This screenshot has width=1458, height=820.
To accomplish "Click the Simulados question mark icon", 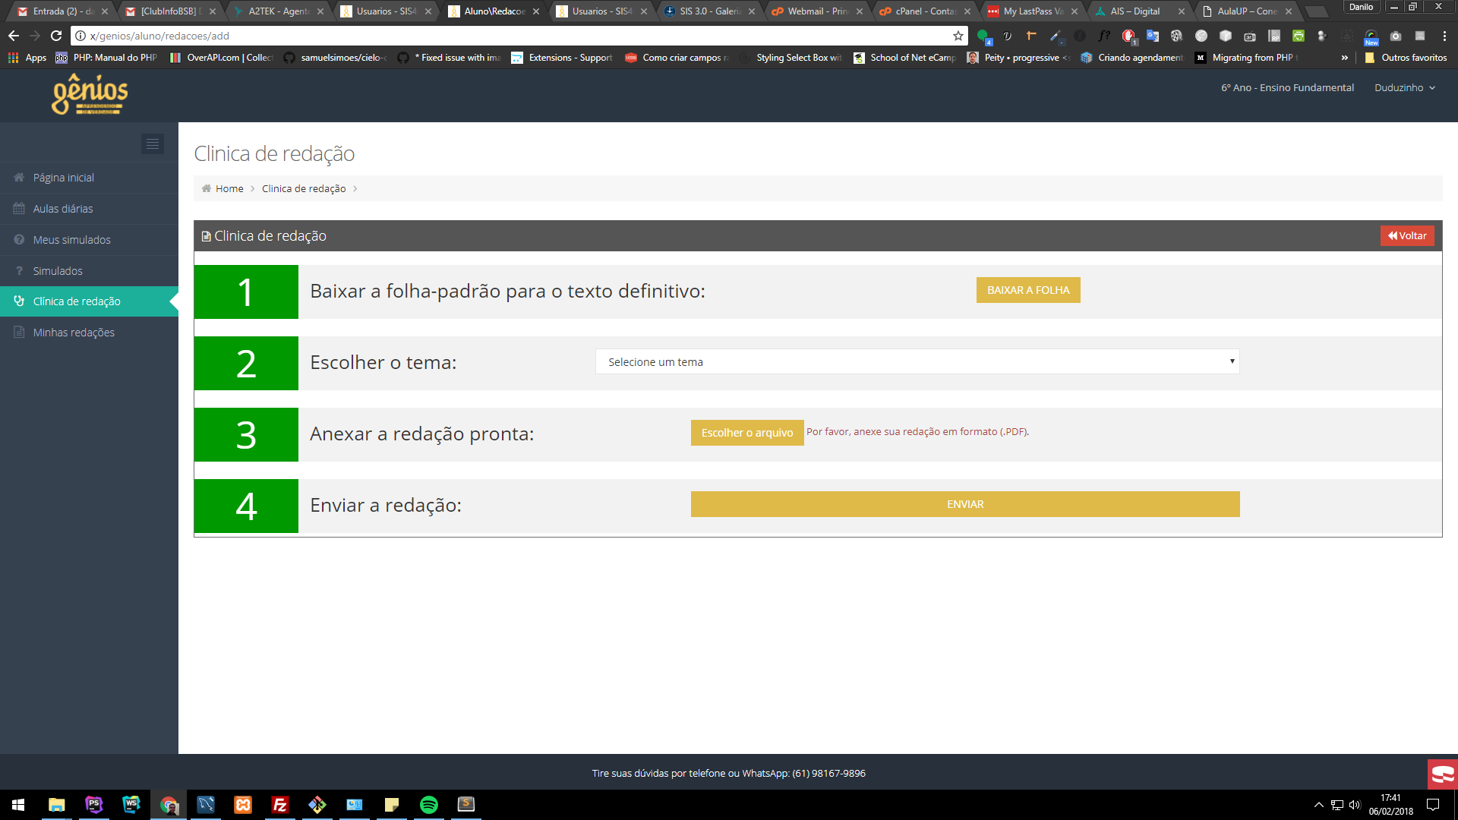I will 19,270.
